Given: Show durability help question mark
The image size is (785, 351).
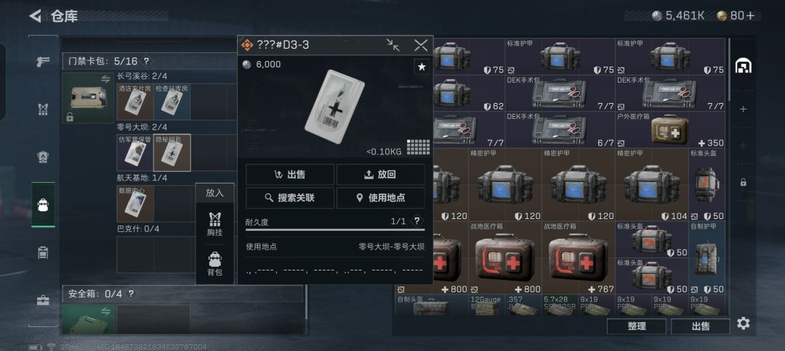Looking at the screenshot, I should 417,221.
